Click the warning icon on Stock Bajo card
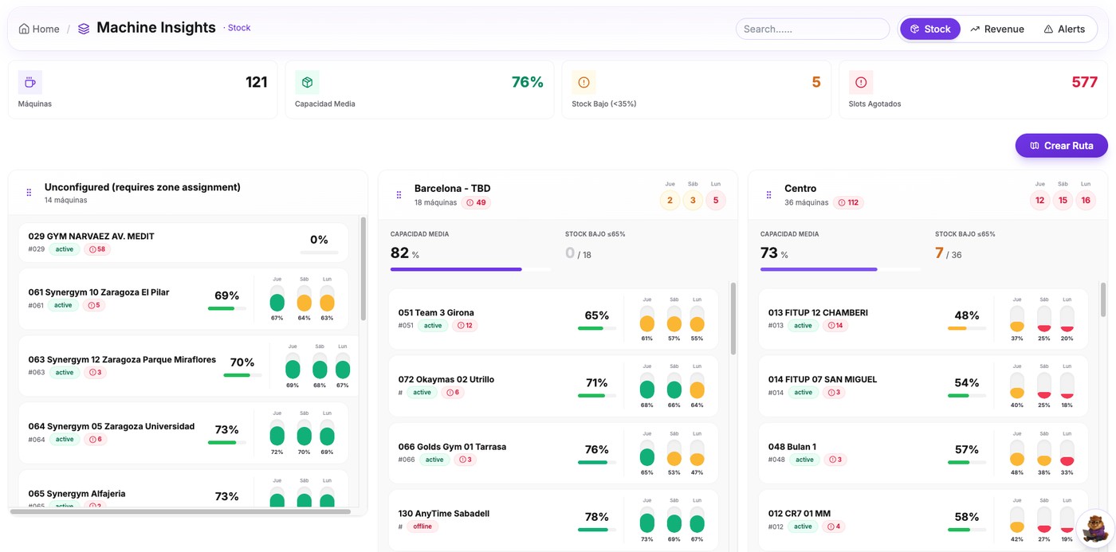This screenshot has height=552, width=1116. 584,81
